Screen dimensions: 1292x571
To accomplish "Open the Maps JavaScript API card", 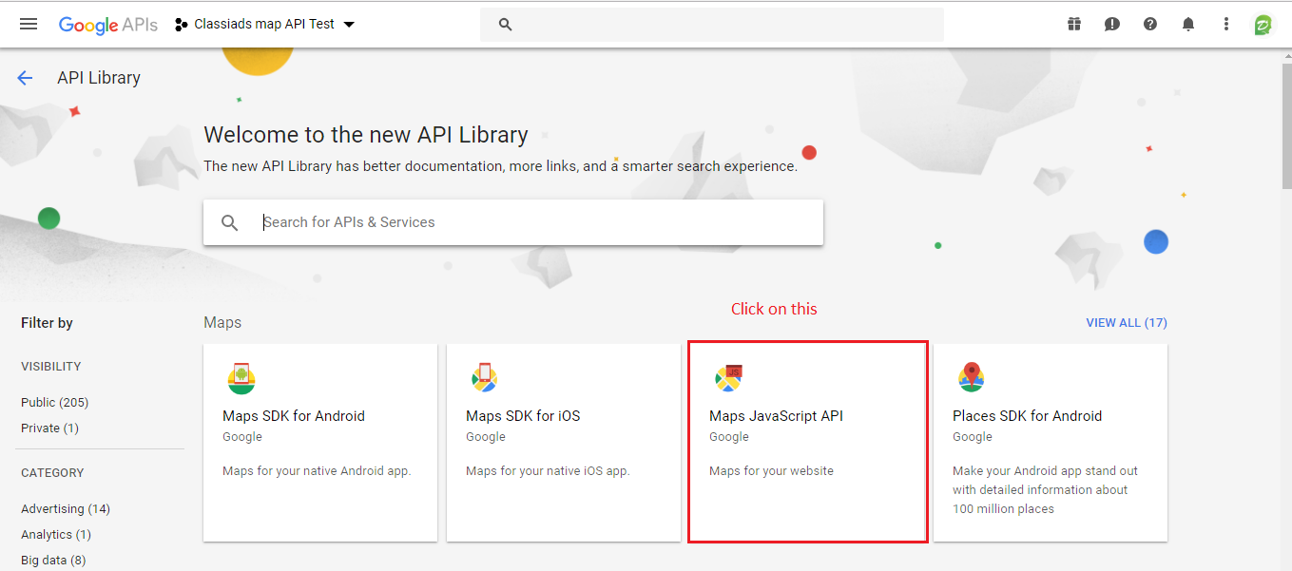I will pyautogui.click(x=807, y=443).
